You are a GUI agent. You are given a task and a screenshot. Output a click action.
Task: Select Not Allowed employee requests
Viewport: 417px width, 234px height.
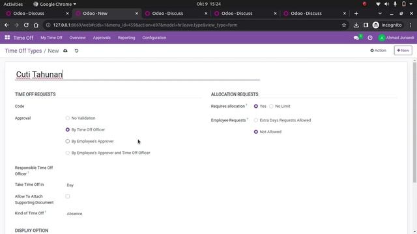coord(256,132)
